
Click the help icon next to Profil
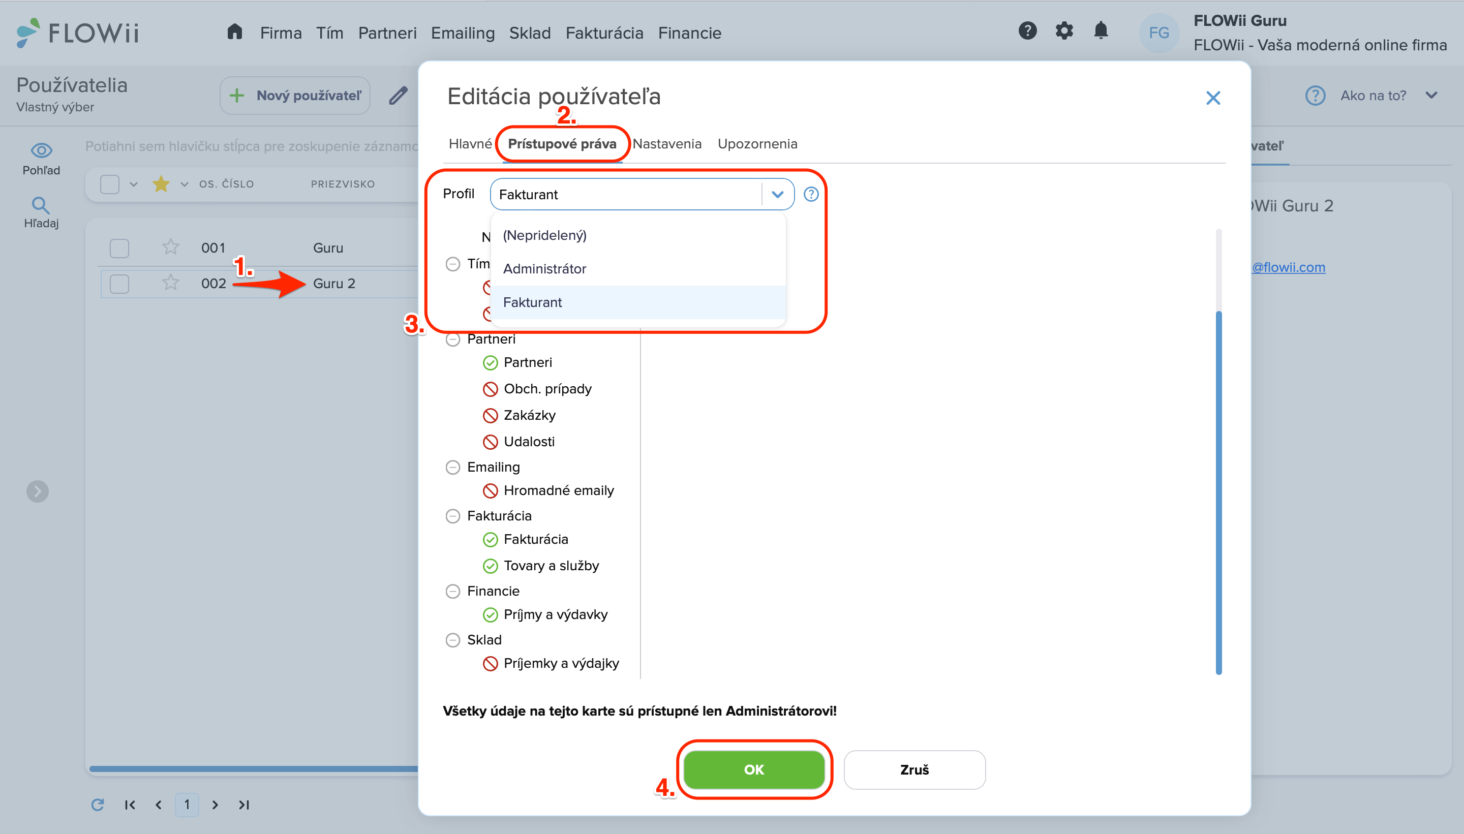811,194
